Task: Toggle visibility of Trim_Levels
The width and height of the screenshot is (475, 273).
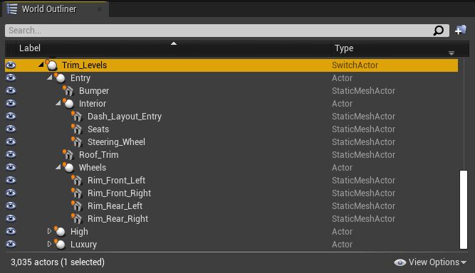Action: (11, 65)
